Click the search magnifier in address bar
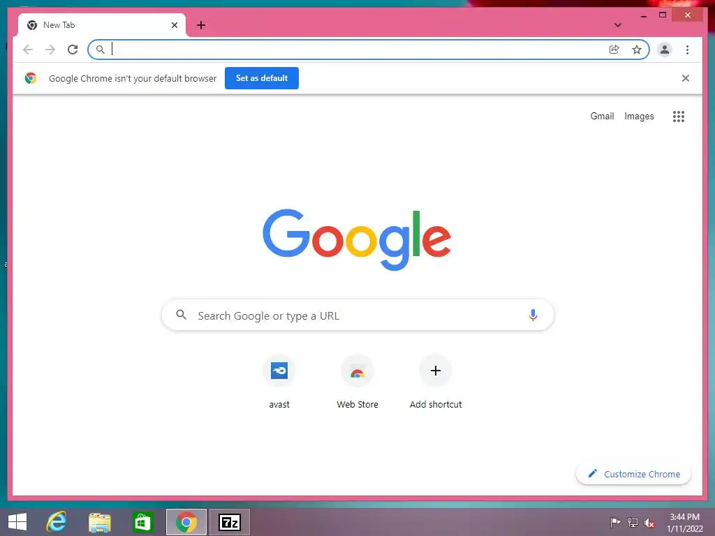This screenshot has width=715, height=536. (101, 50)
